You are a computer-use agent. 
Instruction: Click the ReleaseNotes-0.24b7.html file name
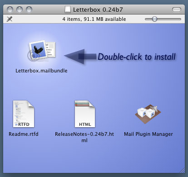[84, 137]
